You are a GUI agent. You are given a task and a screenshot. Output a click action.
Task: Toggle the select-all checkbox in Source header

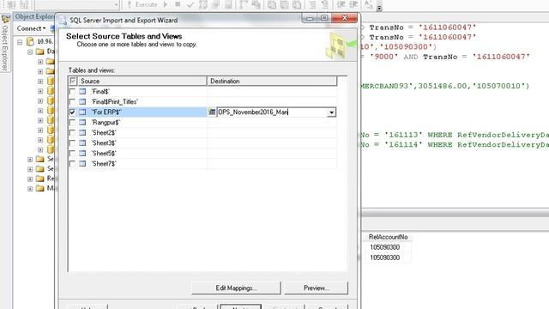click(x=73, y=81)
